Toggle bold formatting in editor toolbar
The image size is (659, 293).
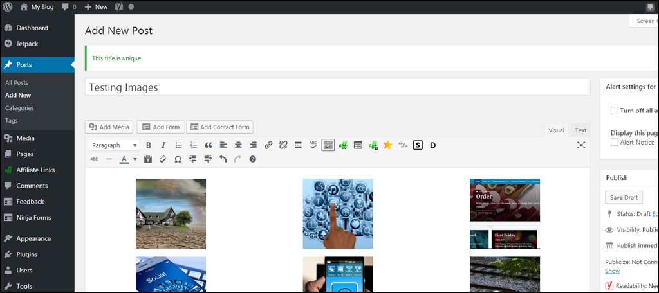click(149, 145)
